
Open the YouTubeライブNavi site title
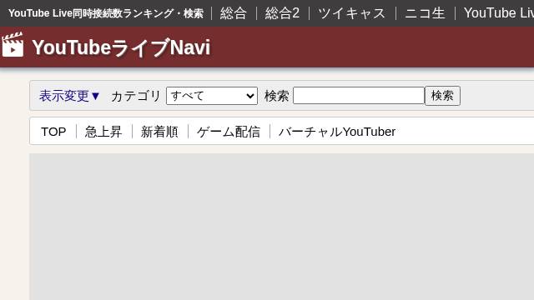(x=121, y=47)
